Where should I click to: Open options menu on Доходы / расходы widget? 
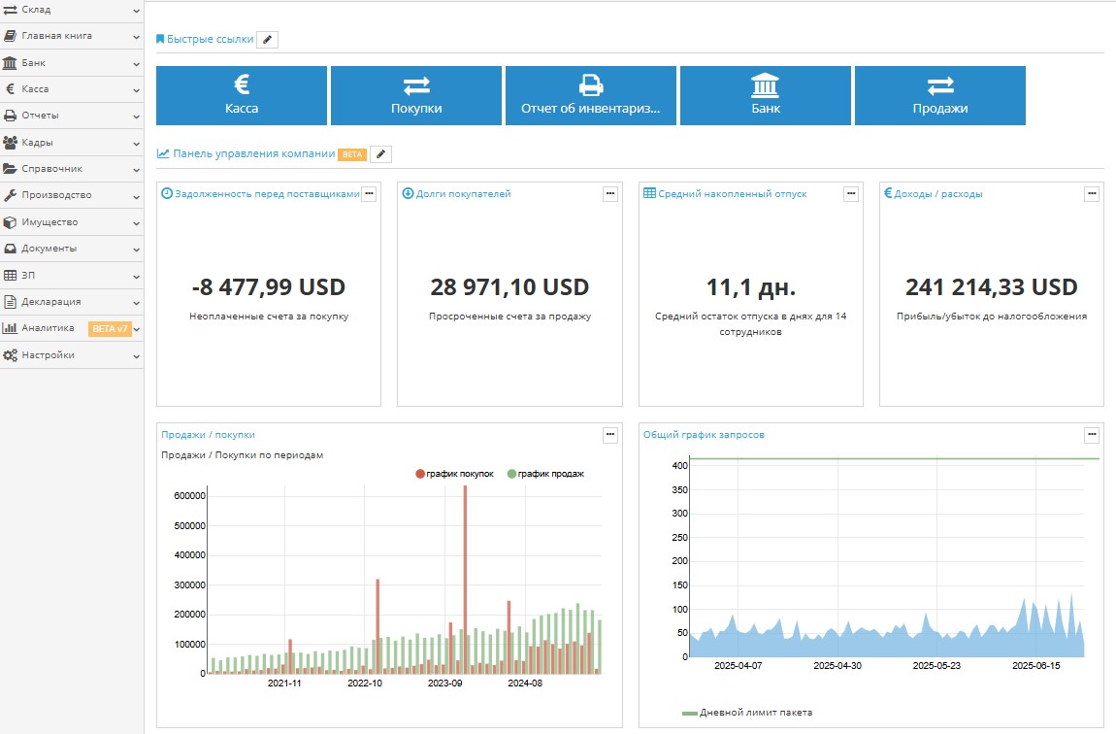tap(1092, 194)
